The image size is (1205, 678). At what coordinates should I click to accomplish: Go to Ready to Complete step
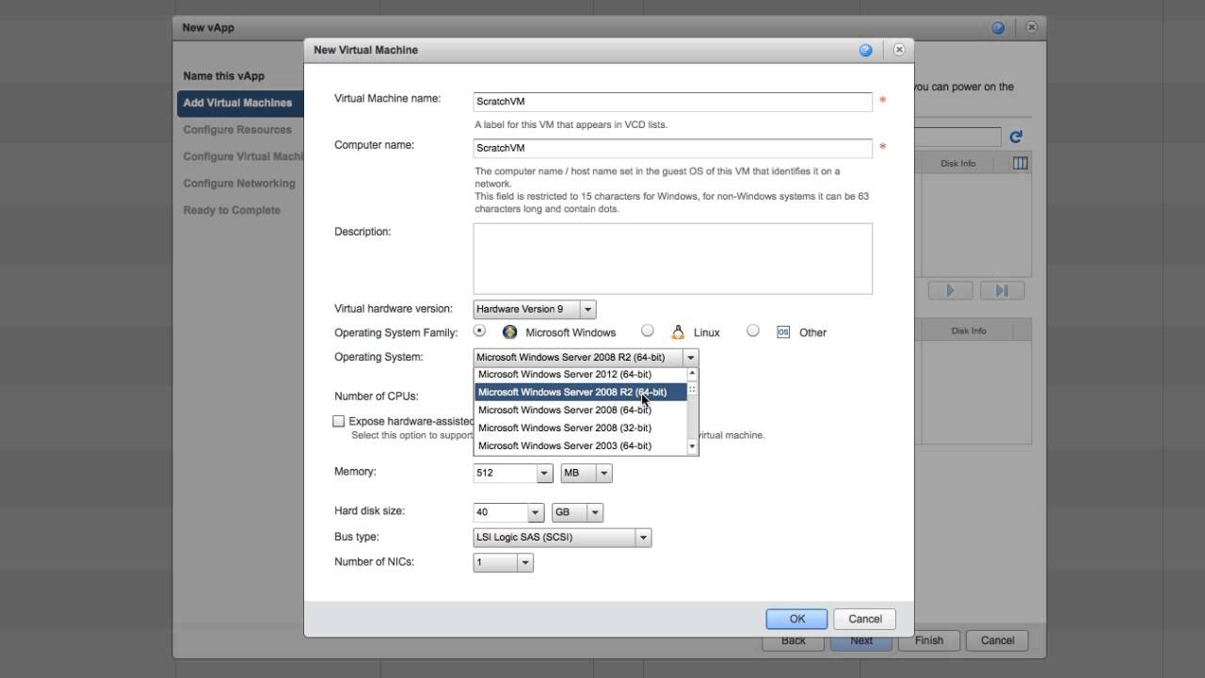232,210
